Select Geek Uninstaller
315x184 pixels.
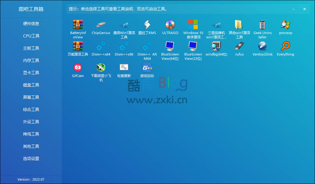pyautogui.click(x=262, y=28)
